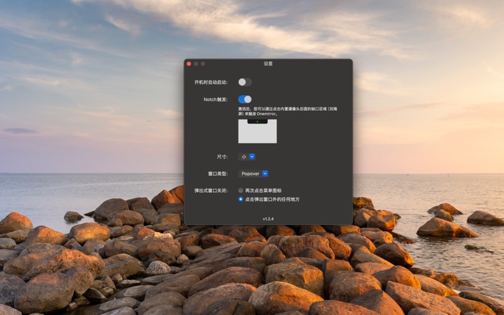Click the greyed-out zoom window button
The image size is (504, 315).
[x=203, y=64]
